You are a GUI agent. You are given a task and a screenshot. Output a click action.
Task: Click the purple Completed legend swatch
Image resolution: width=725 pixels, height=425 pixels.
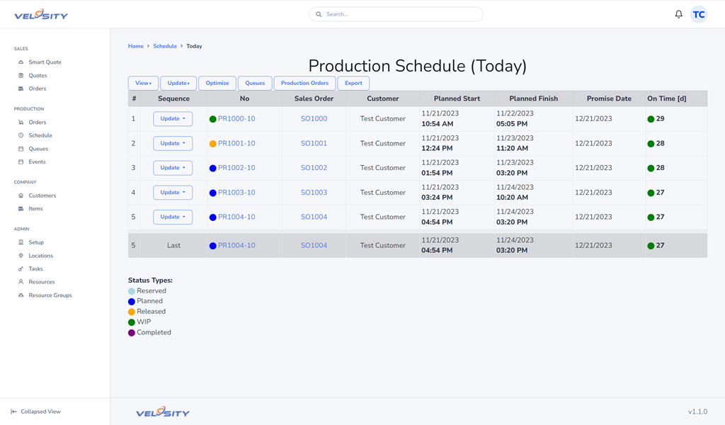(131, 333)
